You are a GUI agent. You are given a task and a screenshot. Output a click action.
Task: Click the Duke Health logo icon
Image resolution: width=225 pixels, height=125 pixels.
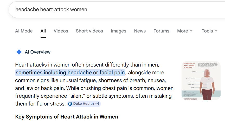[70, 104]
